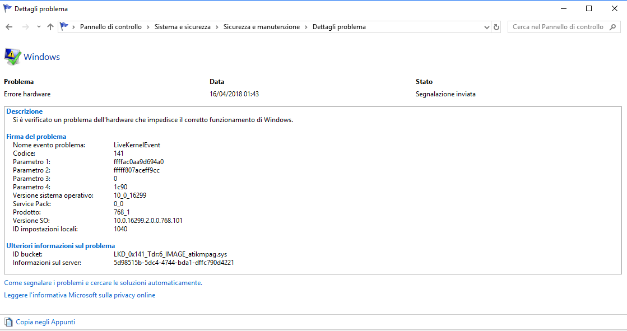Focus the Cerca nel Pannello di controllo field

[x=558, y=27]
